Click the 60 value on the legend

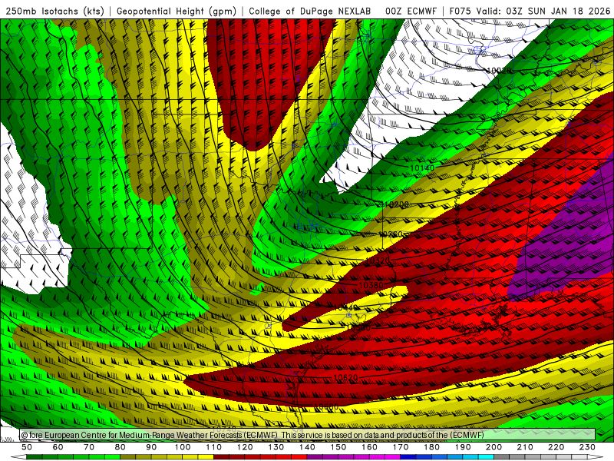pyautogui.click(x=58, y=447)
